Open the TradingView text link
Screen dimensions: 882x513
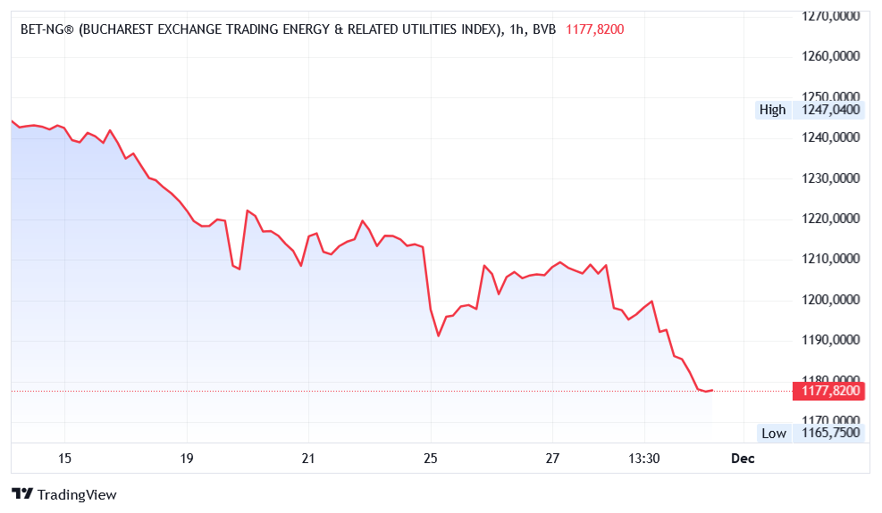77,494
